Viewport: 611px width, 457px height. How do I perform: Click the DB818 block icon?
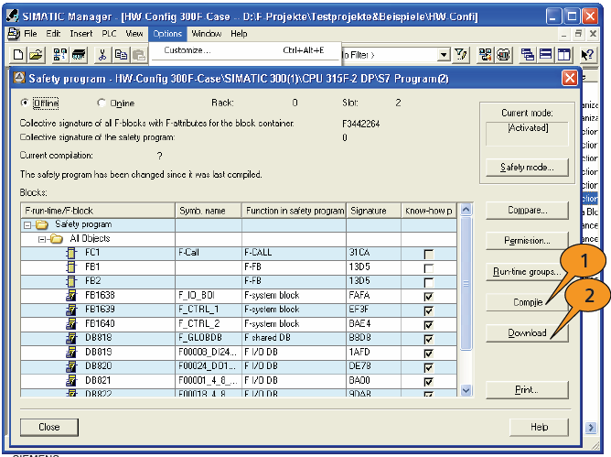coord(71,338)
